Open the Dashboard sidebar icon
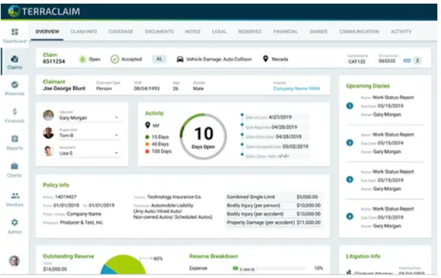The image size is (441, 278). click(x=15, y=32)
